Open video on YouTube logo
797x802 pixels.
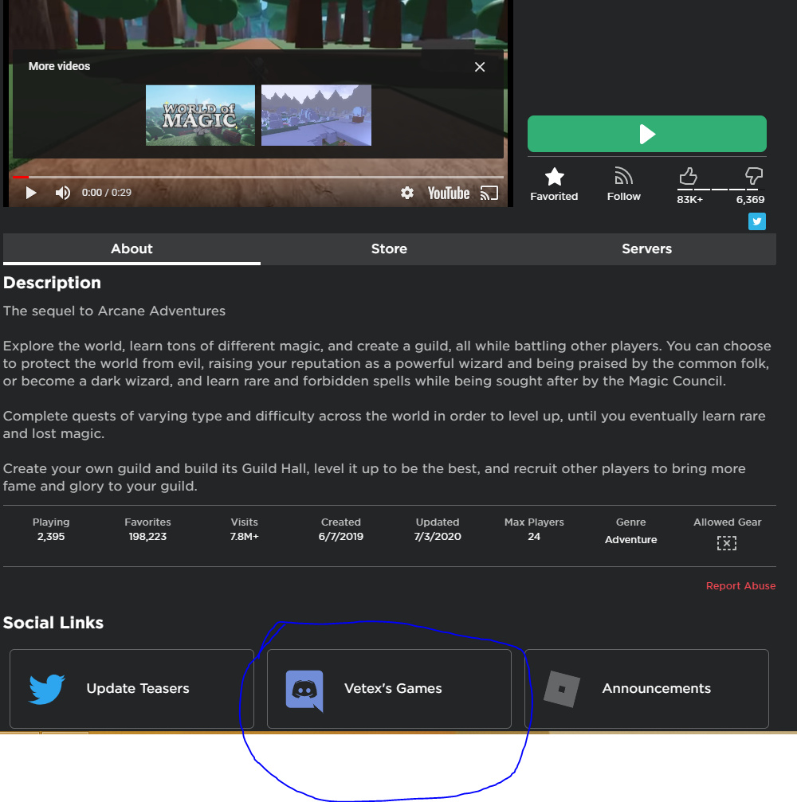click(x=449, y=193)
